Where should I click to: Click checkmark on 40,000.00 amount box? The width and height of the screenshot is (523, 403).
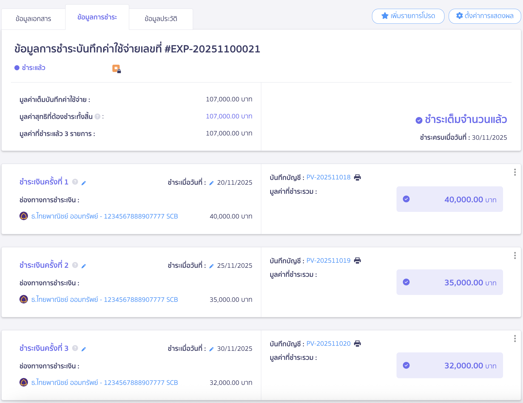406,199
